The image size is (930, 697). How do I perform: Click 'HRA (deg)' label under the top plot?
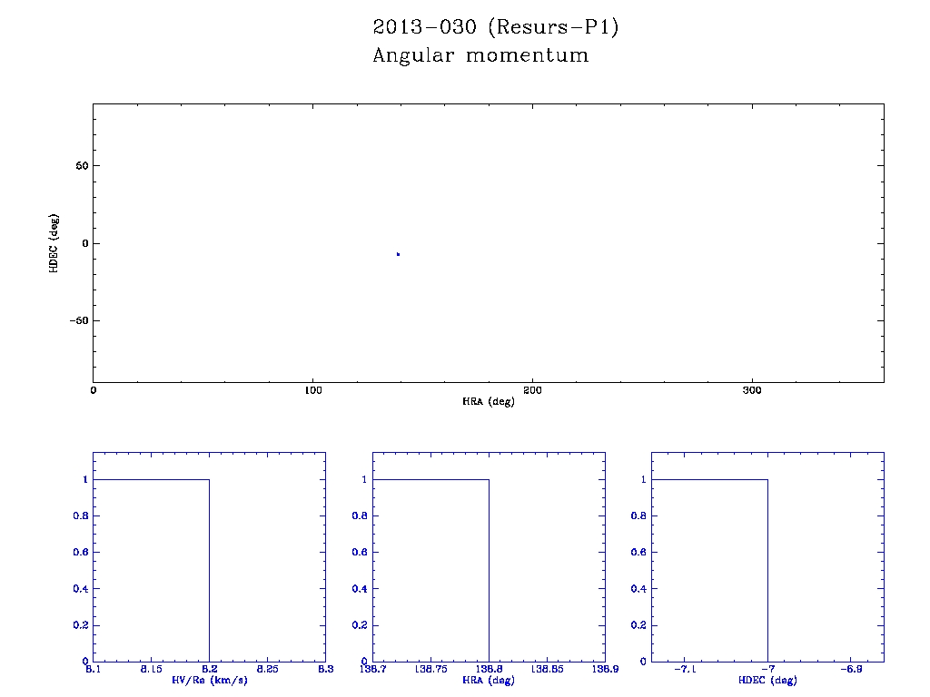click(489, 401)
